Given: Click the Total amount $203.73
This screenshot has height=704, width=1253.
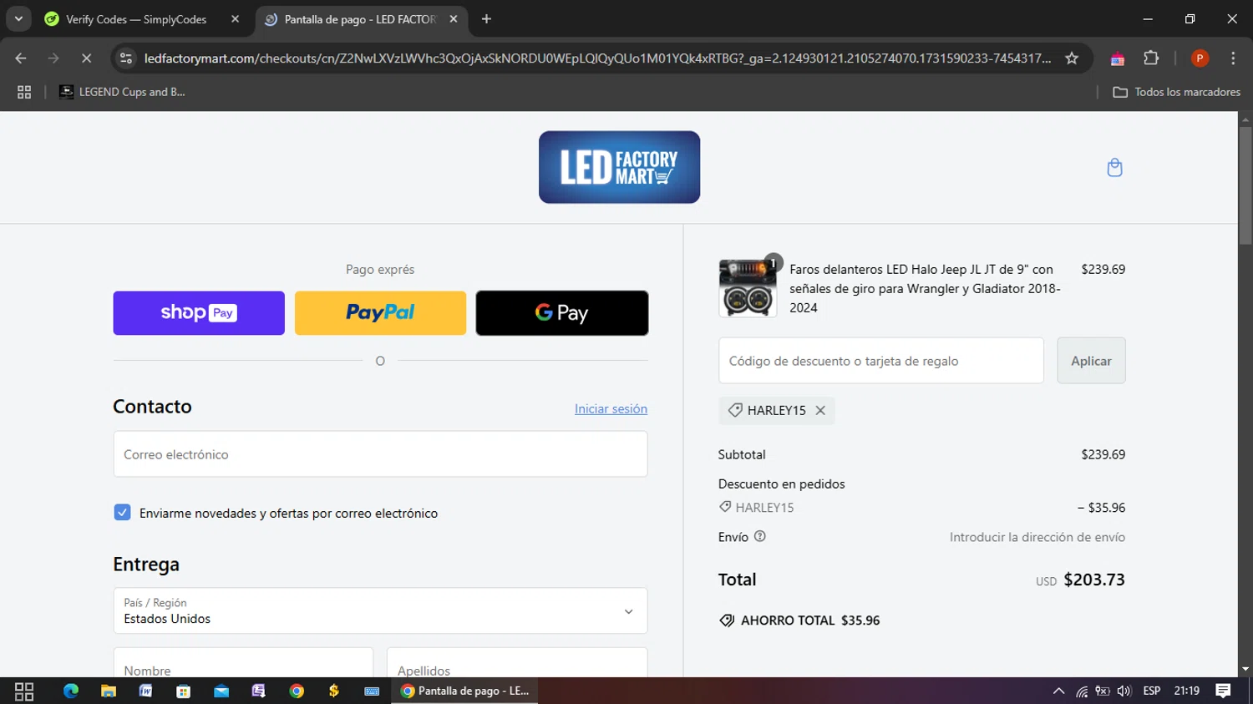Looking at the screenshot, I should coord(1094,580).
